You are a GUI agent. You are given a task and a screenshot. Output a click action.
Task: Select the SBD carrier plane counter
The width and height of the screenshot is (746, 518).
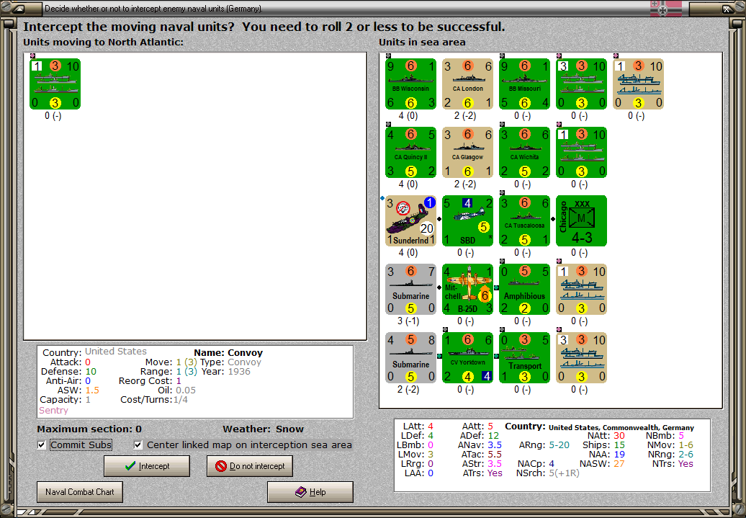coord(467,221)
